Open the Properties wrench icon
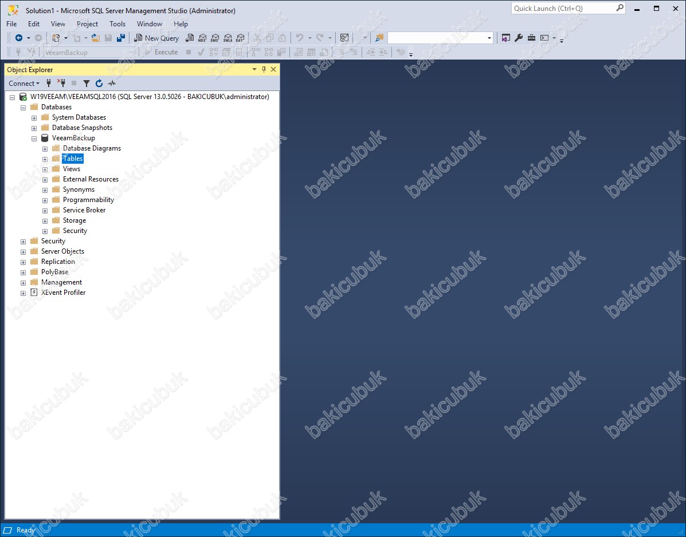Viewport: 686px width, 537px height. point(519,38)
